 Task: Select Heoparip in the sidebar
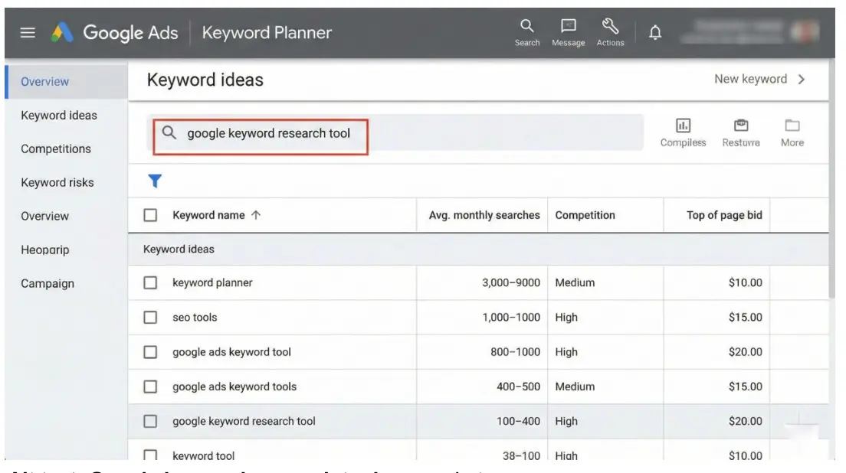(44, 250)
